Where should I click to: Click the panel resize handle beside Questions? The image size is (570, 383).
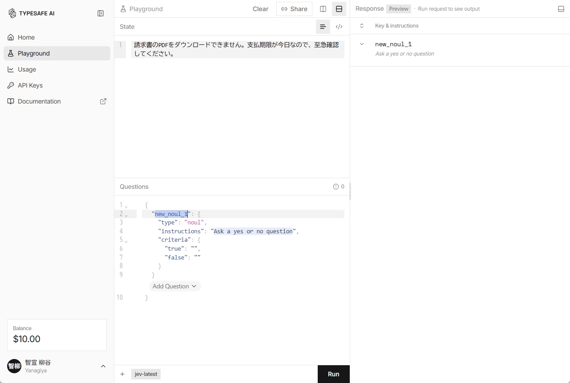click(x=350, y=191)
